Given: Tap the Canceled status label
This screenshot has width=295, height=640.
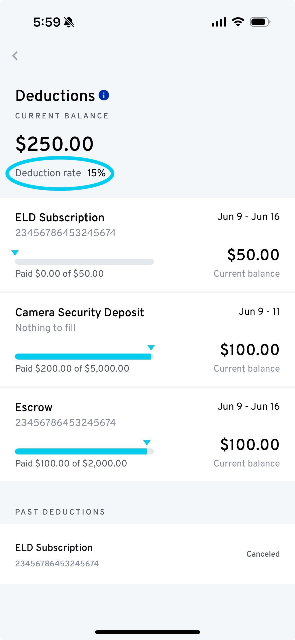Looking at the screenshot, I should pos(263,554).
